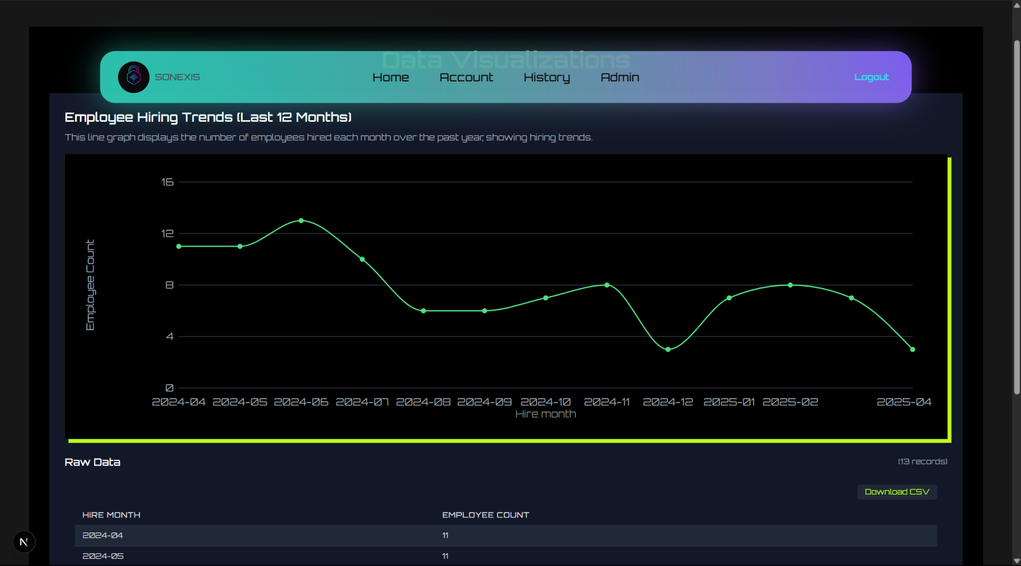
Task: Open the Admin section
Action: click(x=620, y=77)
